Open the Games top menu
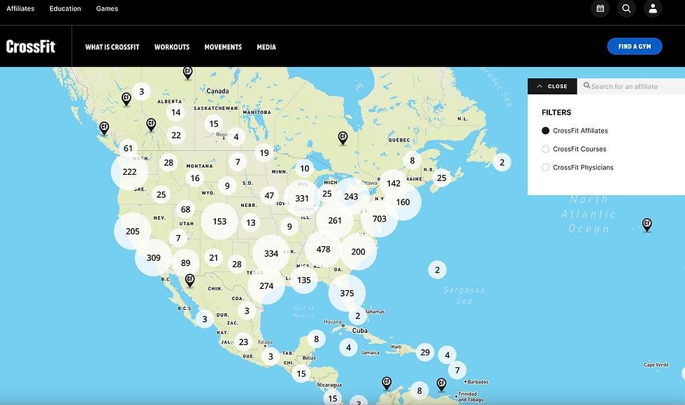The height and width of the screenshot is (405, 685). (107, 8)
